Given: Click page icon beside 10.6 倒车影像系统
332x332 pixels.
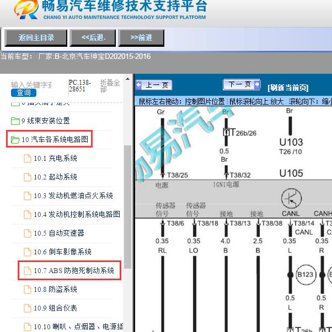Looking at the screenshot, I should (28, 252).
